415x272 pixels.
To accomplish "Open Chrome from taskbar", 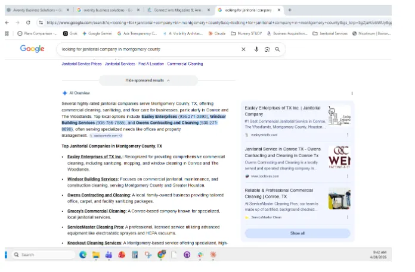I will (x=161, y=255).
